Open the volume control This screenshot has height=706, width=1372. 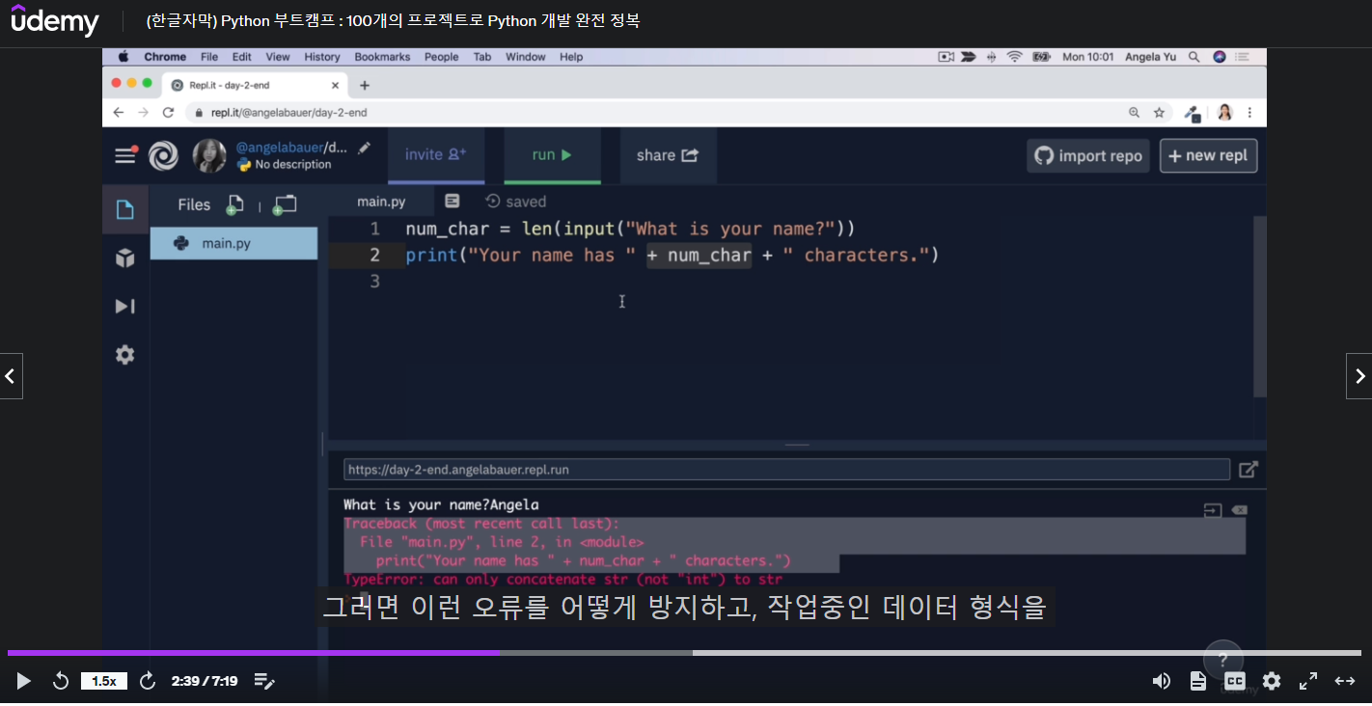tap(1162, 681)
